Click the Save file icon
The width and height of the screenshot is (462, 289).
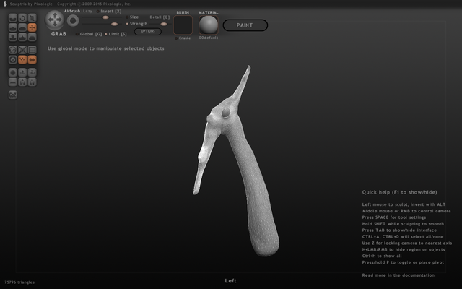[x=32, y=82]
